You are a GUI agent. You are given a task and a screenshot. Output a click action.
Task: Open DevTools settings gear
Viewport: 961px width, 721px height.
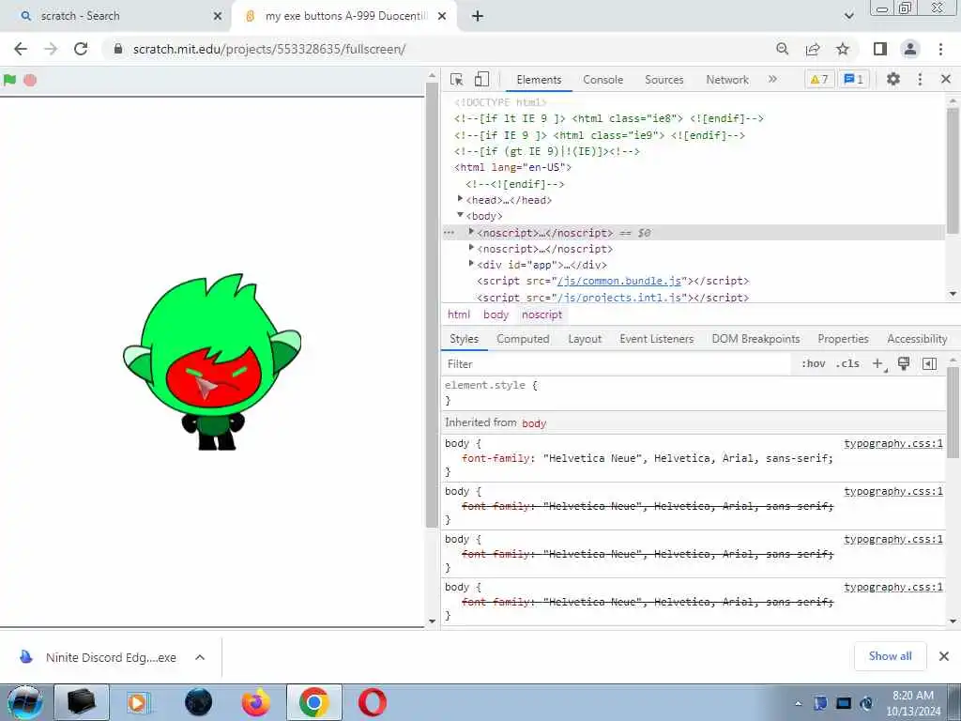[893, 79]
